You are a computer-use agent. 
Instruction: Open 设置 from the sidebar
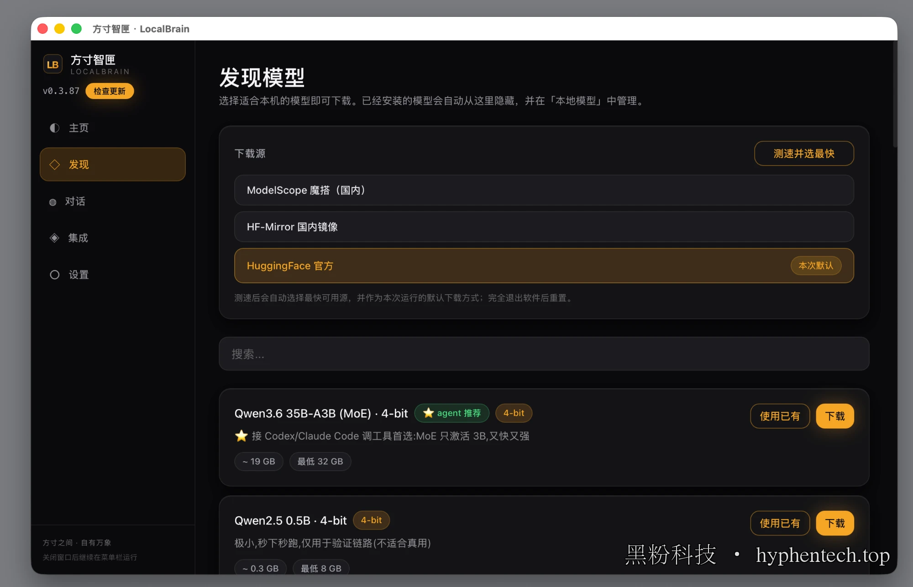point(113,275)
